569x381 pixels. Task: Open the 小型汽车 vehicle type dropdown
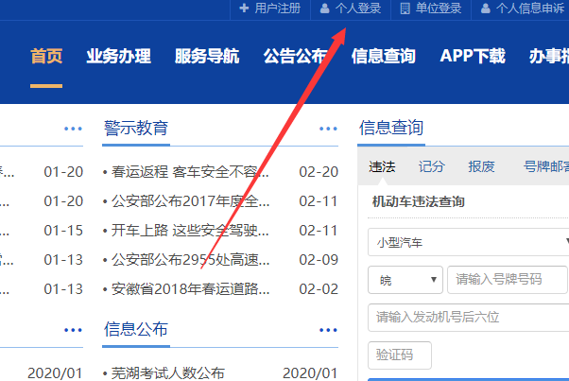469,242
